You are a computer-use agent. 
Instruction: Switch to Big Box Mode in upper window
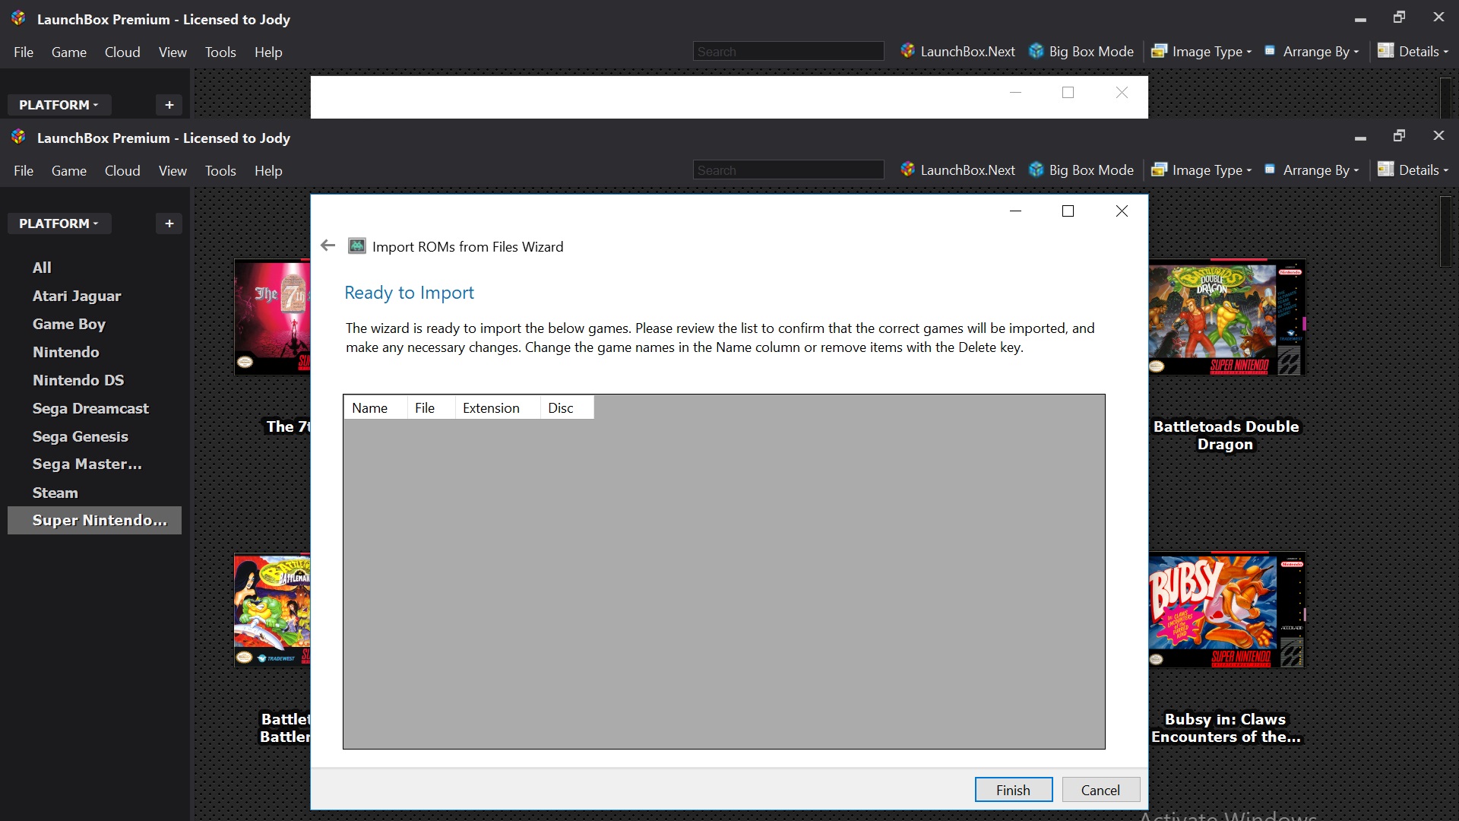click(x=1081, y=52)
